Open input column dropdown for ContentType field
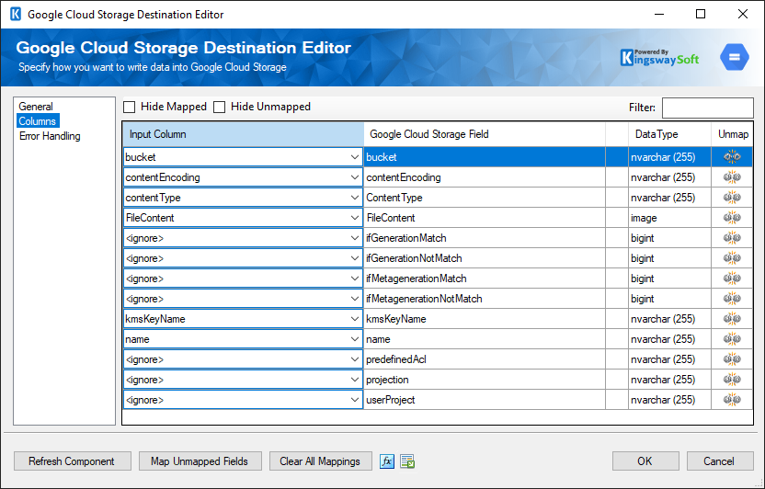Image resolution: width=765 pixels, height=489 pixels. pos(355,198)
